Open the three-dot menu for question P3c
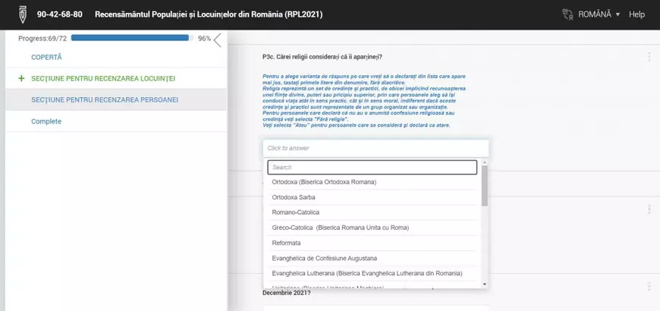Viewport: 660px width, 311px height. tap(649, 57)
